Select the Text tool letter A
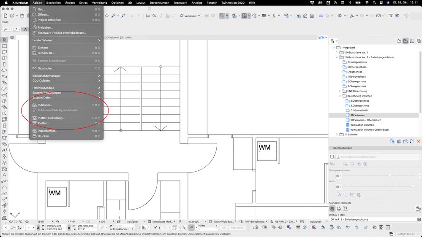This screenshot has height=237, width=422. (4, 175)
